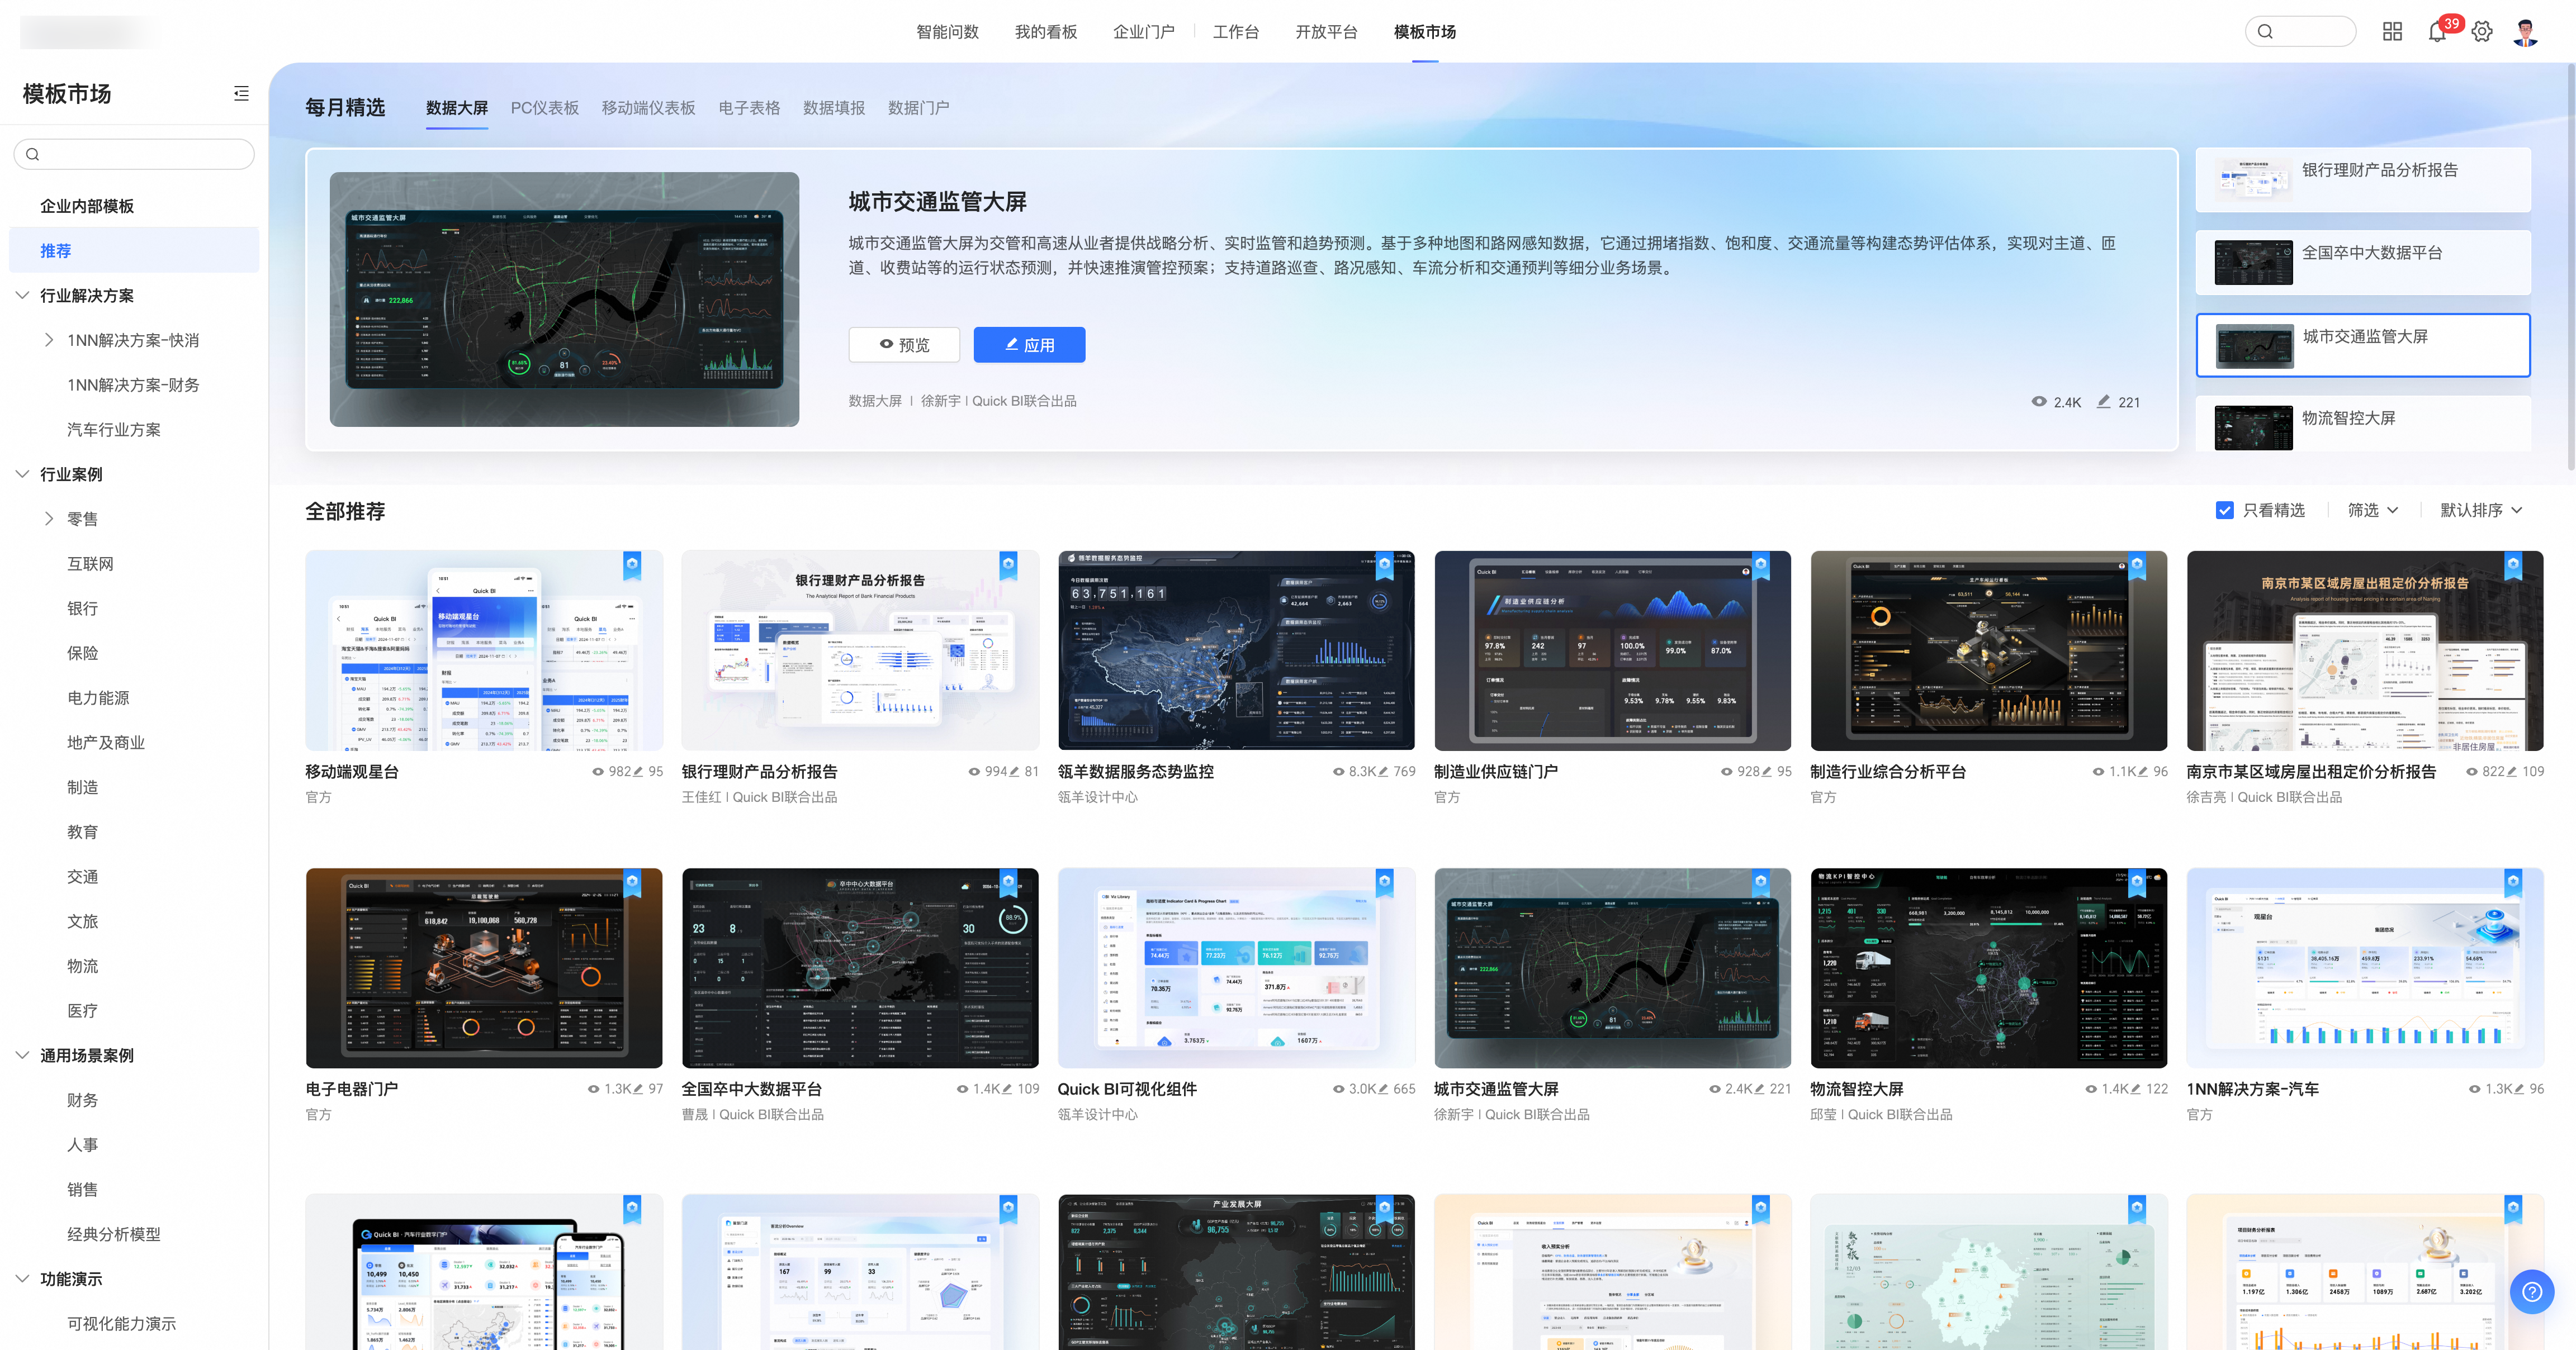
Task: Switch to the PC仪表板 tab
Action: pyautogui.click(x=545, y=108)
